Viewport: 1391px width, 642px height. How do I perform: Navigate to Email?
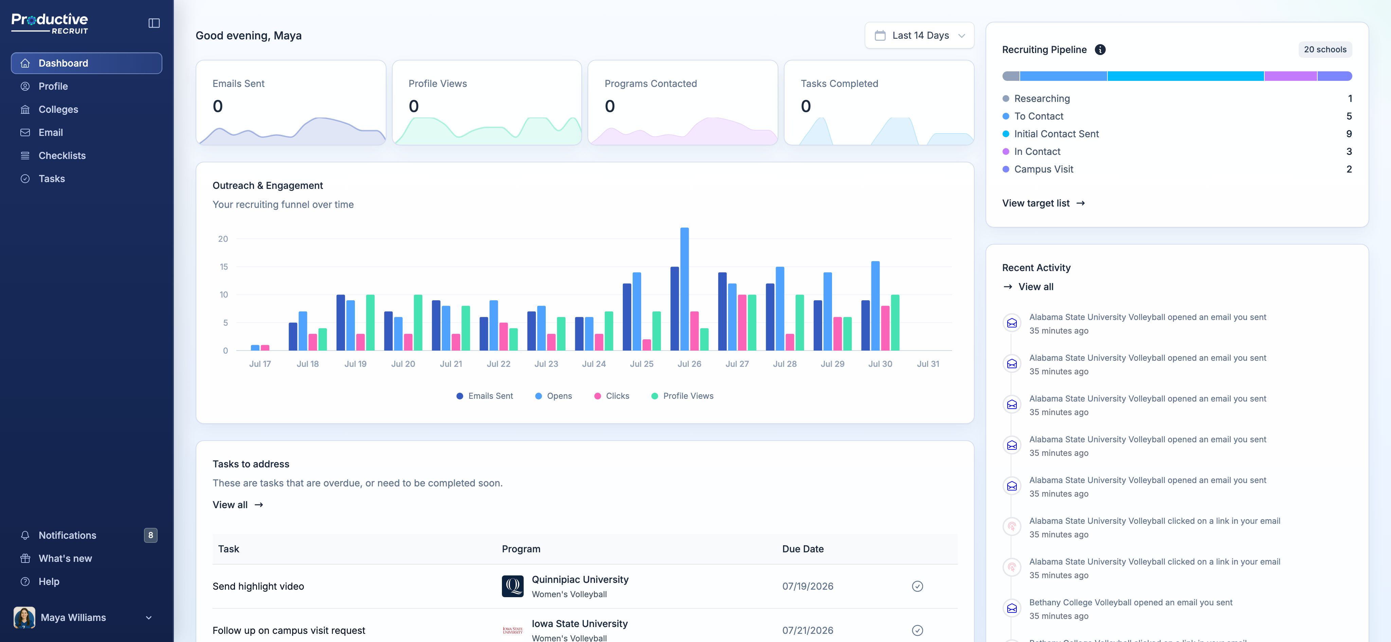tap(86, 132)
